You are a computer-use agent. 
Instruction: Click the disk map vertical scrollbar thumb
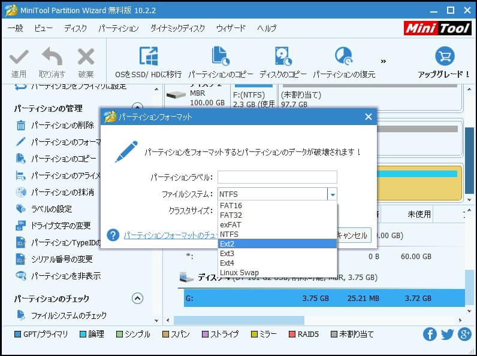click(x=469, y=160)
